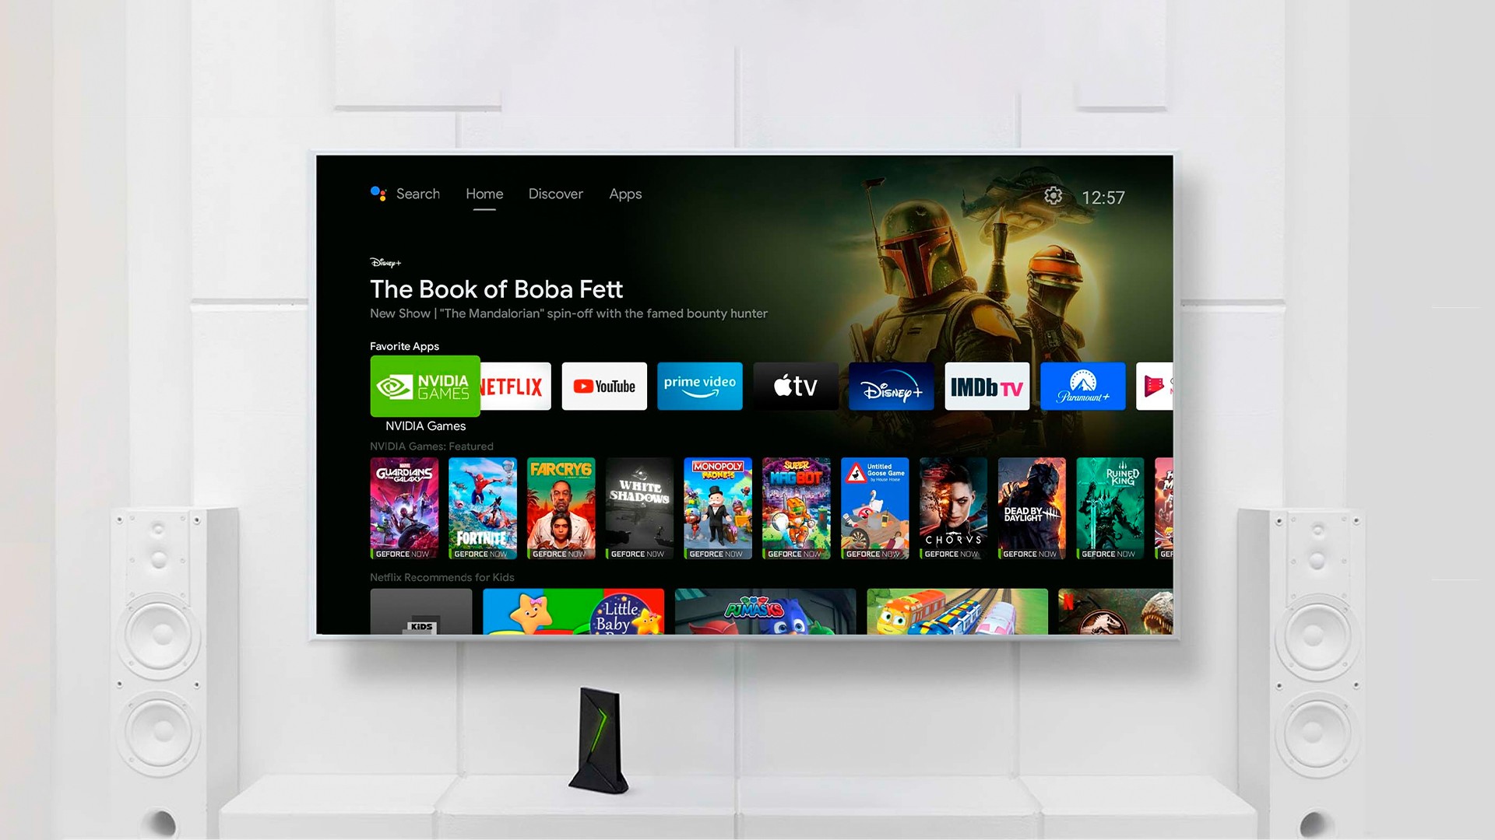Open Paramount+ app
This screenshot has width=1495, height=840.
pos(1080,386)
